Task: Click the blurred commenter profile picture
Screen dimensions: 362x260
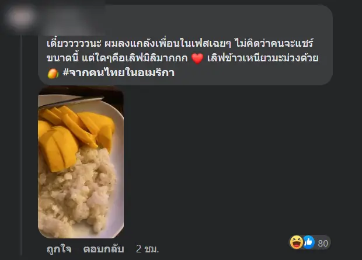Action: pyautogui.click(x=21, y=17)
